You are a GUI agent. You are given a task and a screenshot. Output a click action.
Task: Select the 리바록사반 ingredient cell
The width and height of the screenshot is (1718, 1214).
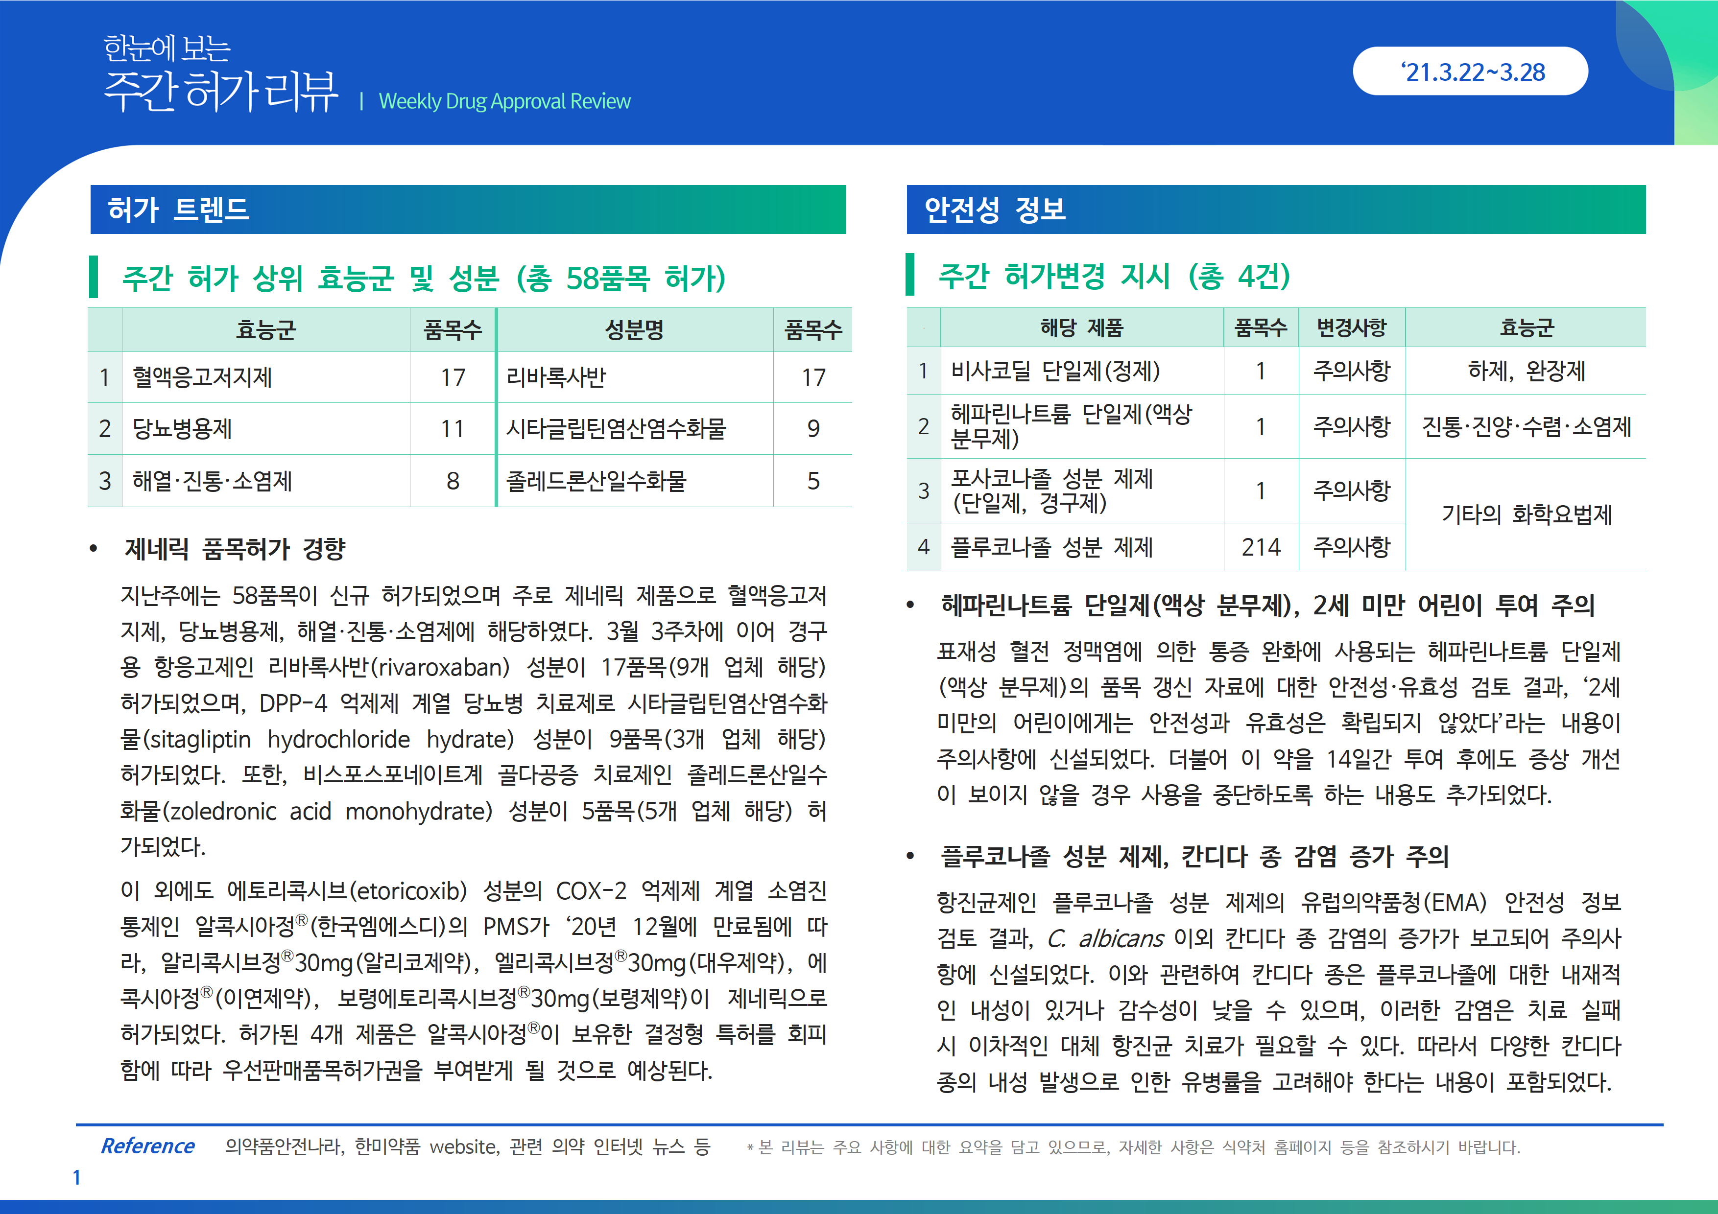(556, 377)
